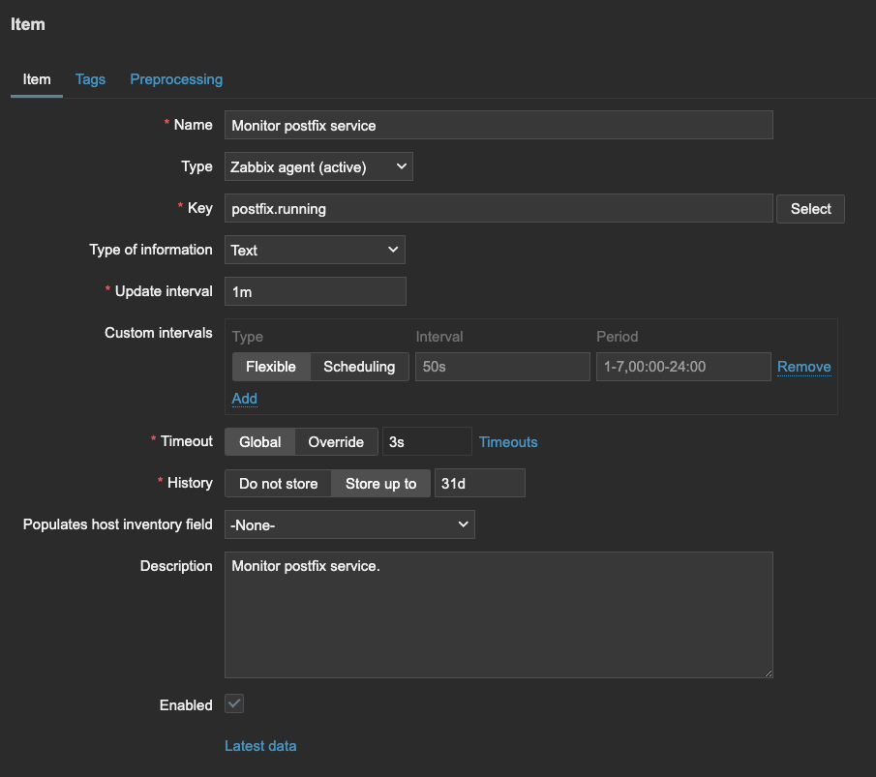Click the Period field for custom interval
876x777 pixels.
(683, 367)
